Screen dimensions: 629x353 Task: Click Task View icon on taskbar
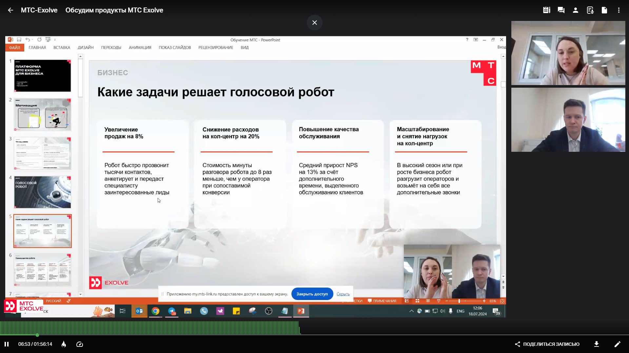coord(123,311)
